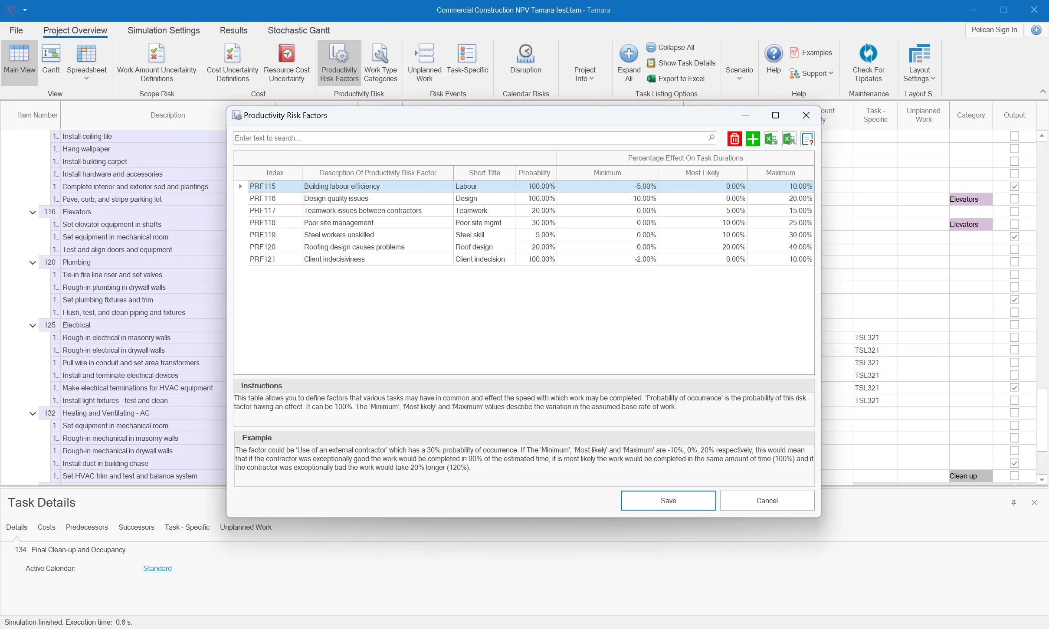Open the Standard calendar link

[x=157, y=568]
